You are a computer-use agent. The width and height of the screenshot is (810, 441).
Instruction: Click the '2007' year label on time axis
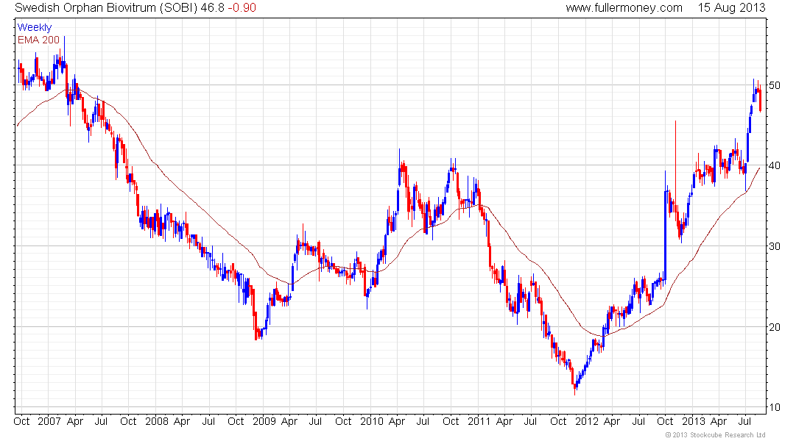[49, 421]
